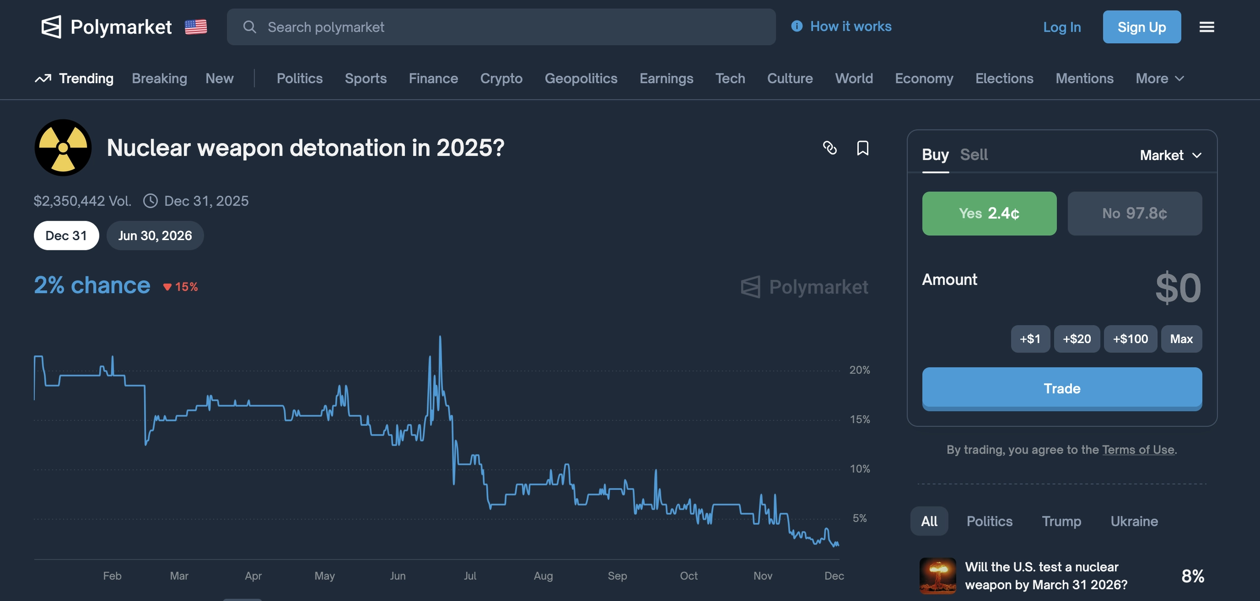
Task: Open the Market order type dropdown
Action: [x=1170, y=156]
